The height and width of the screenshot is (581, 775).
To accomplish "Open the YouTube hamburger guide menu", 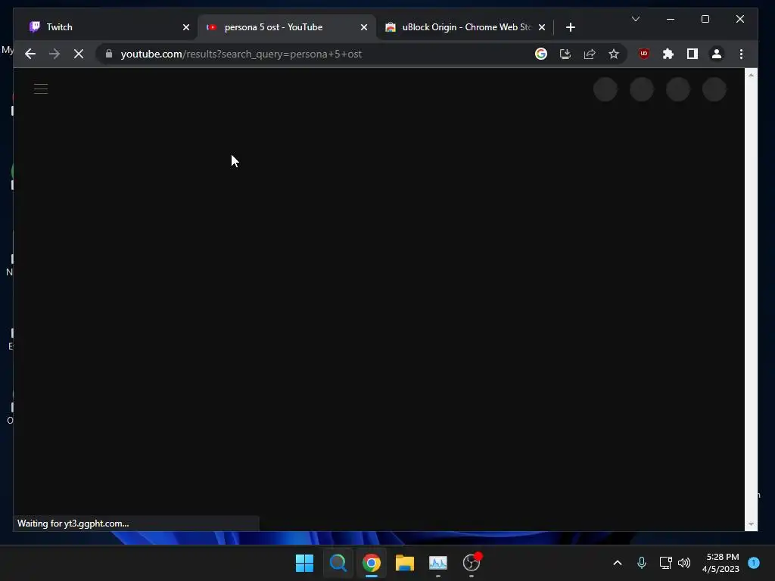I will tap(41, 89).
